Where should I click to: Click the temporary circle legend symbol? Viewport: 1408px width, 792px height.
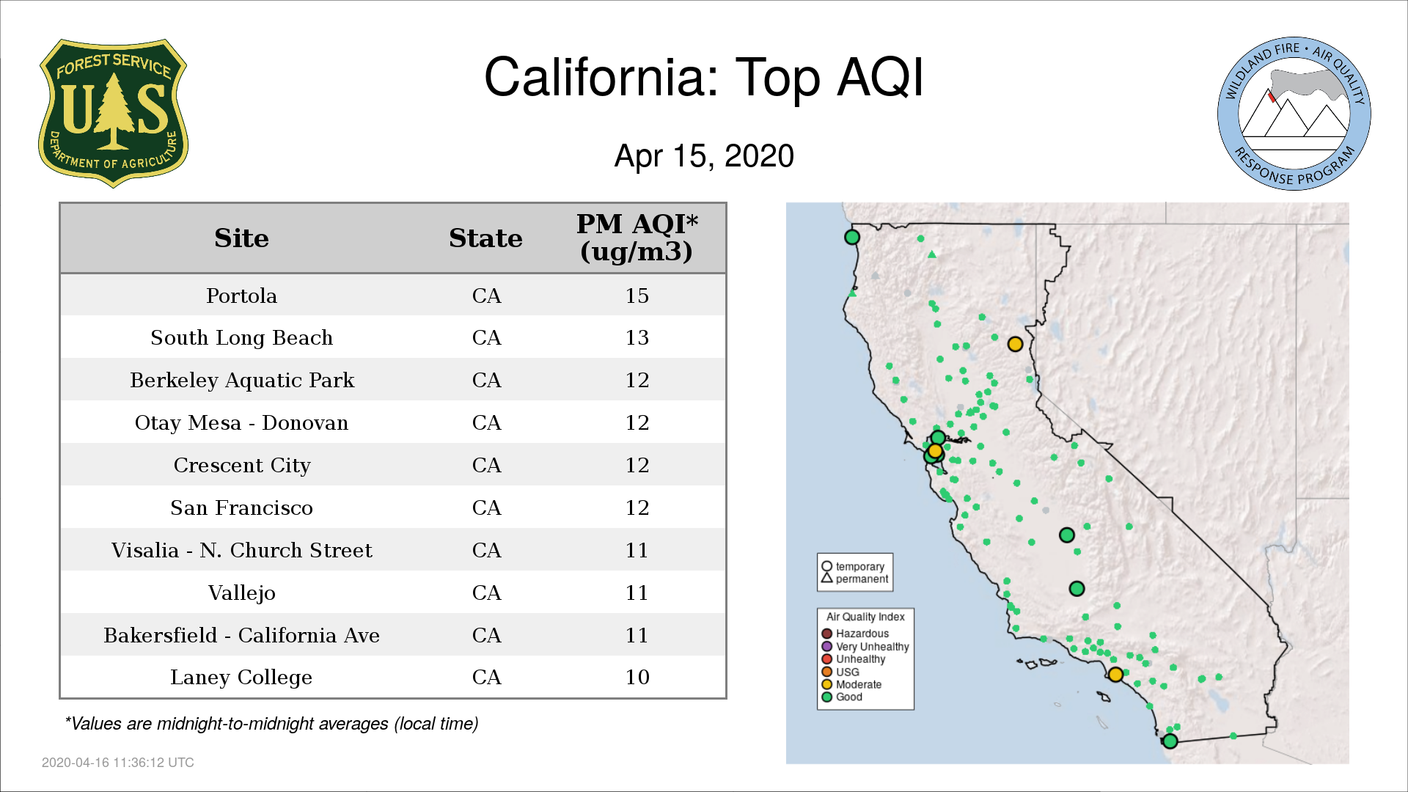[826, 566]
